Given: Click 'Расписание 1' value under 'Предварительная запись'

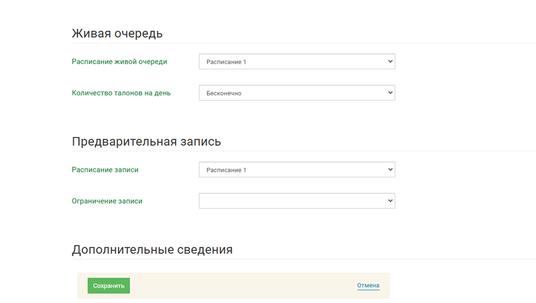Looking at the screenshot, I should [226, 170].
